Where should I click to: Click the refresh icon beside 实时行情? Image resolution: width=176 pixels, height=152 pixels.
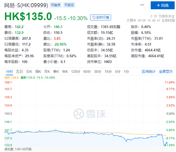[x=93, y=18]
